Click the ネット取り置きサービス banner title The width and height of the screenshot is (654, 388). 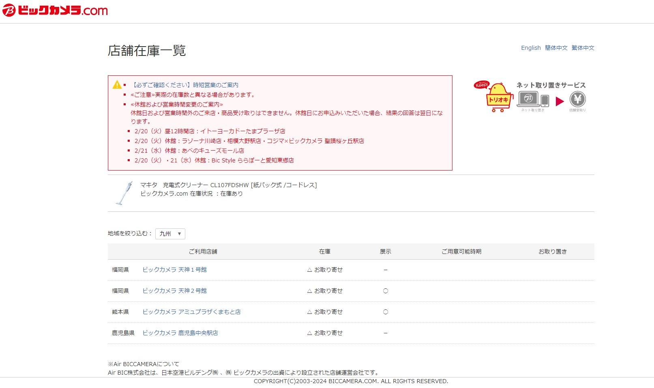point(551,85)
